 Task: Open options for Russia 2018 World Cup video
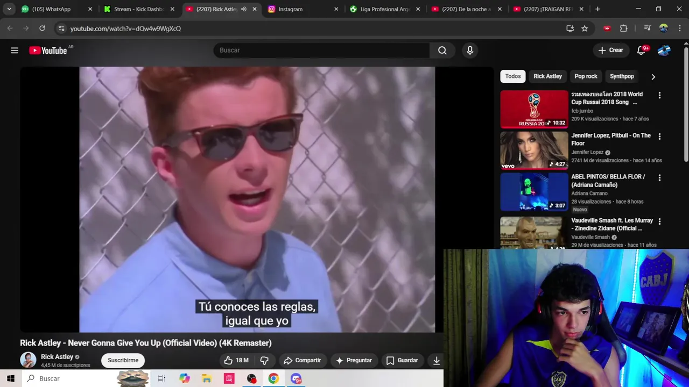click(659, 95)
